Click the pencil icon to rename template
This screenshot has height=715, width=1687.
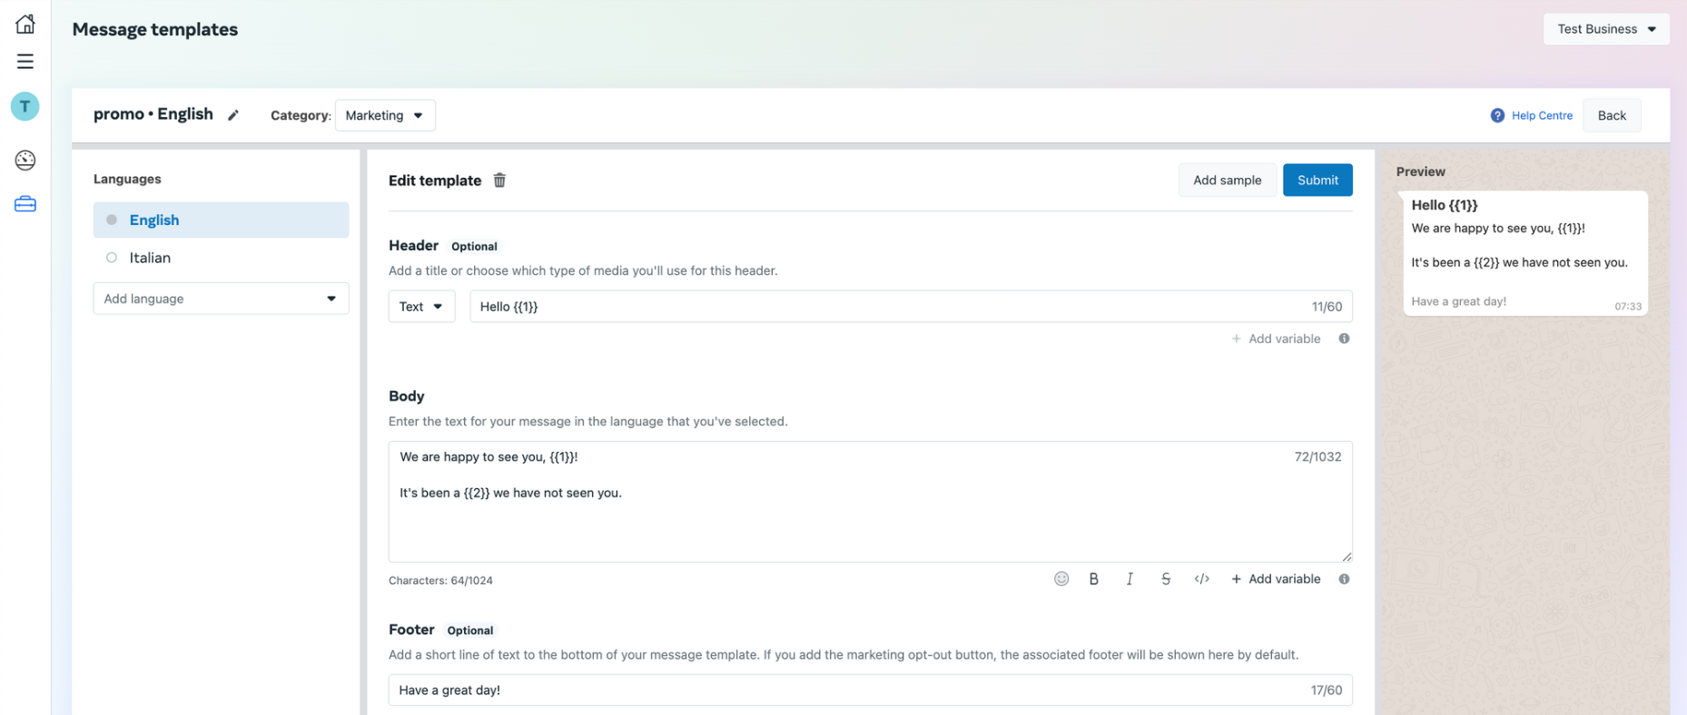pos(233,115)
